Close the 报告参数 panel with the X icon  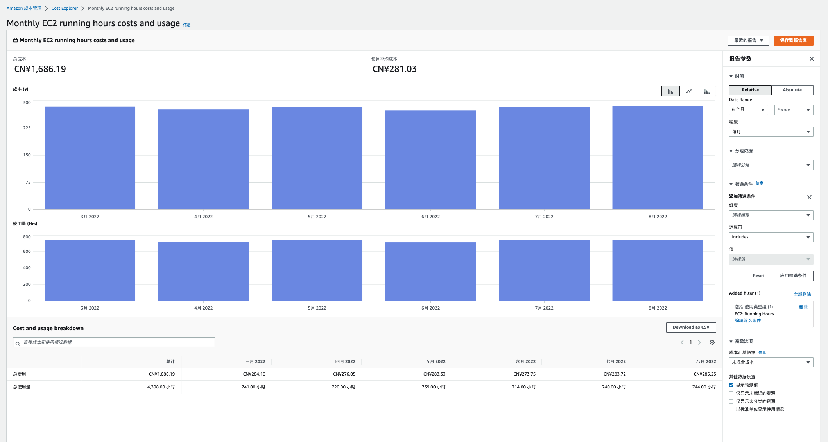pyautogui.click(x=812, y=59)
